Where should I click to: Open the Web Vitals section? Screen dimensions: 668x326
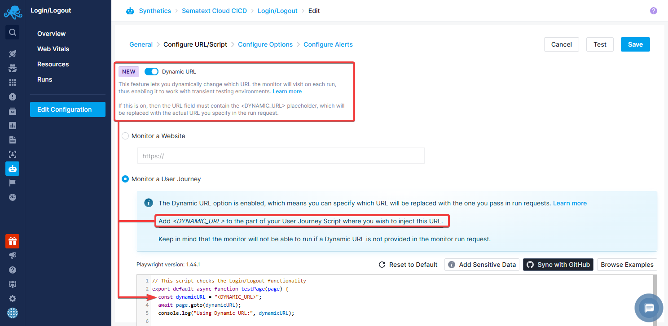(53, 49)
